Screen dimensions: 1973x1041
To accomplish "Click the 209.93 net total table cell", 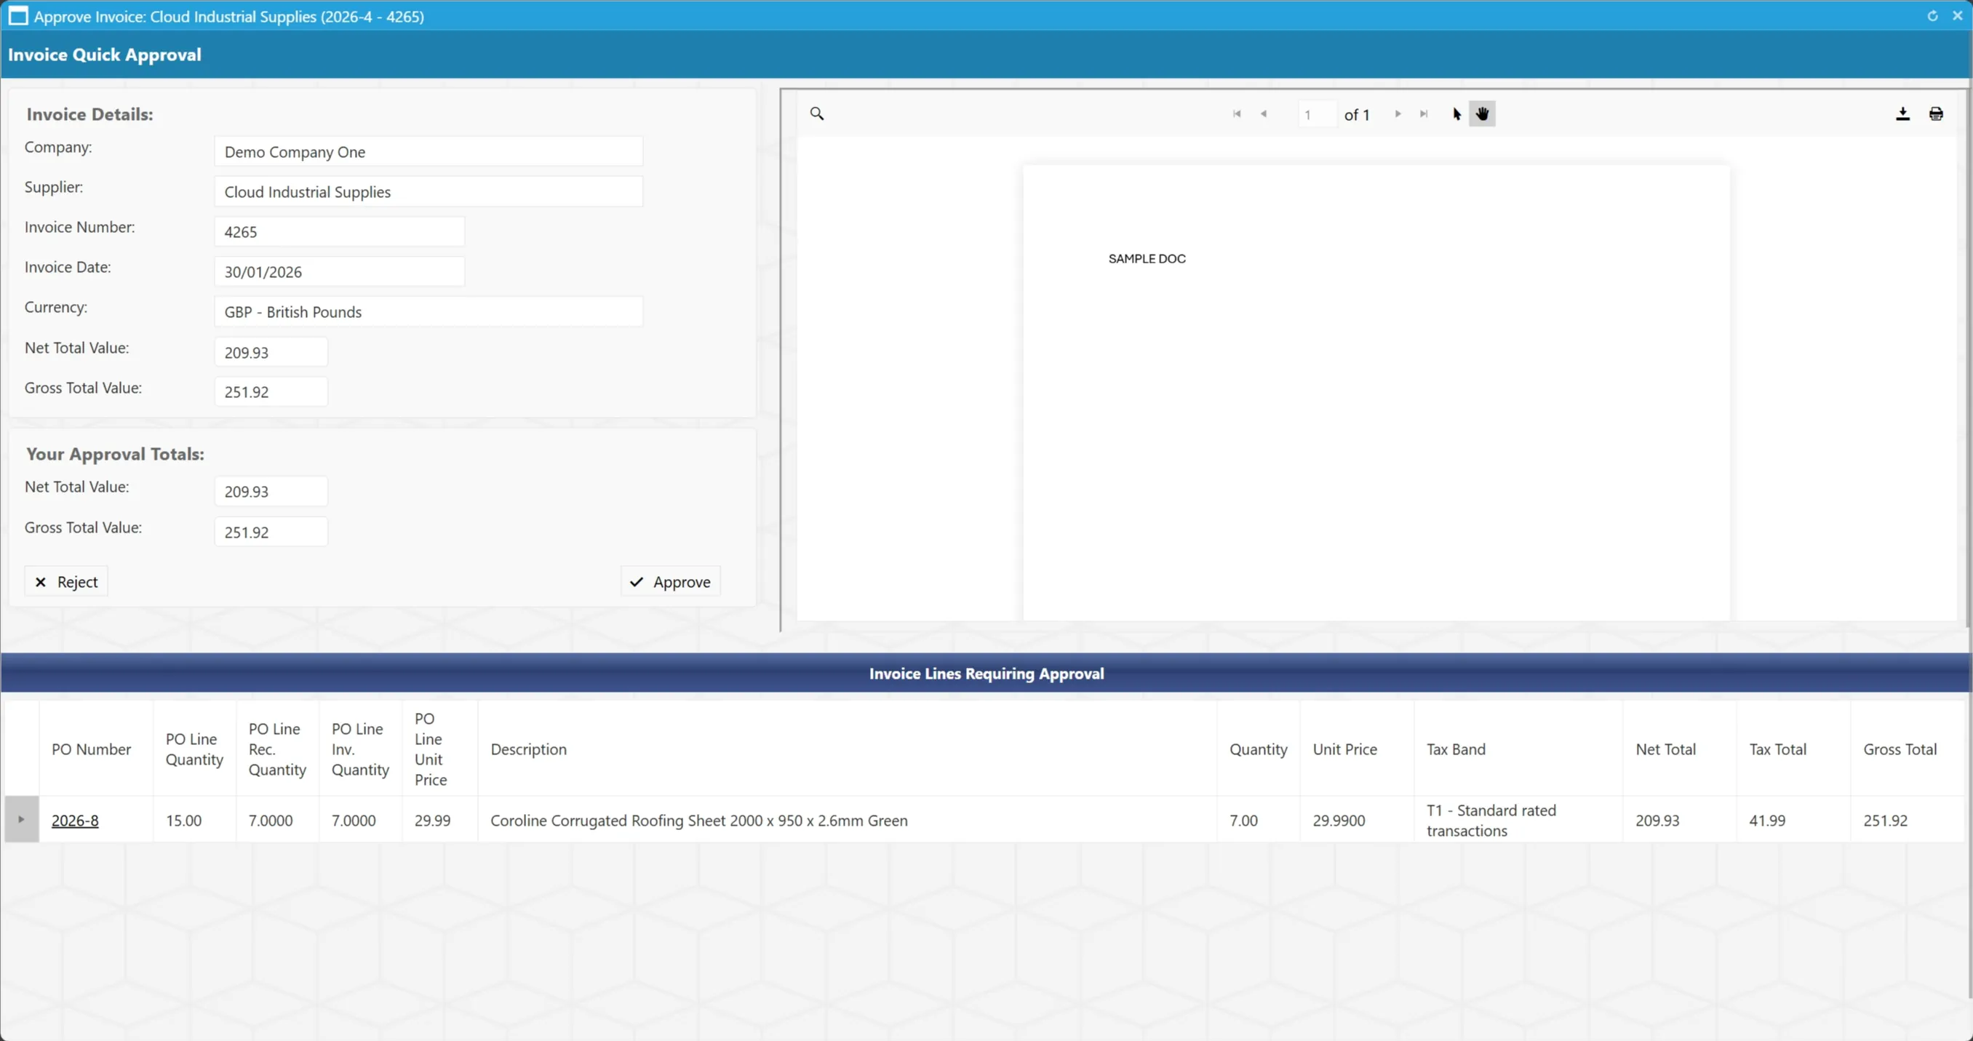I will click(1679, 820).
